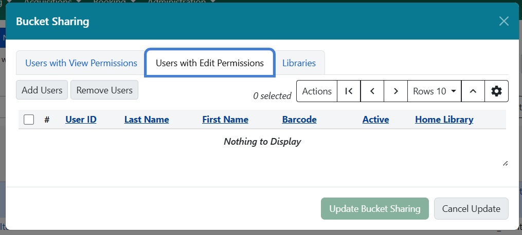Click Update Bucket Sharing button
The height and width of the screenshot is (235, 522).
[x=375, y=208]
